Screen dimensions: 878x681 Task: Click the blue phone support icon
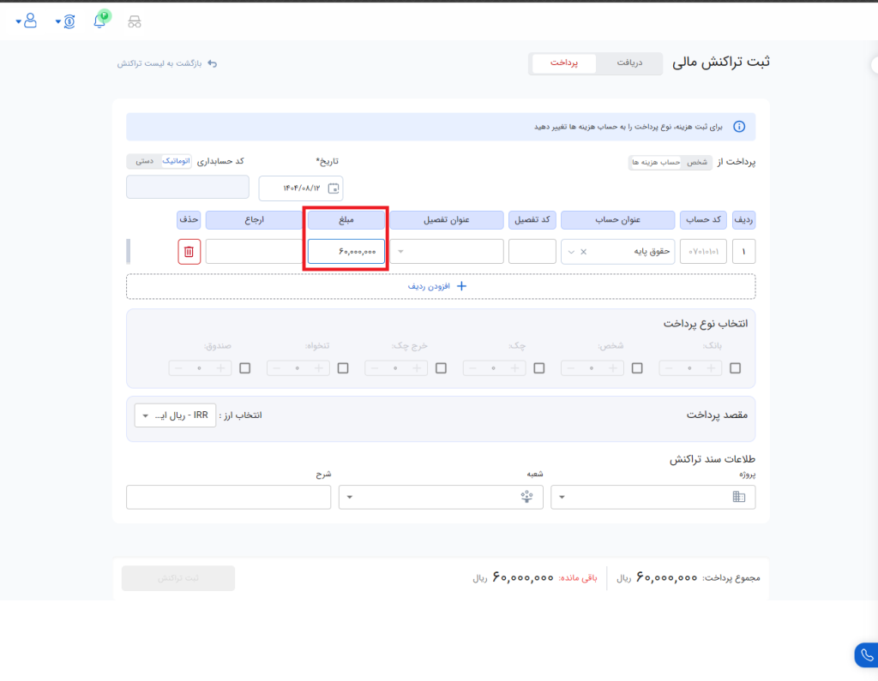865,655
